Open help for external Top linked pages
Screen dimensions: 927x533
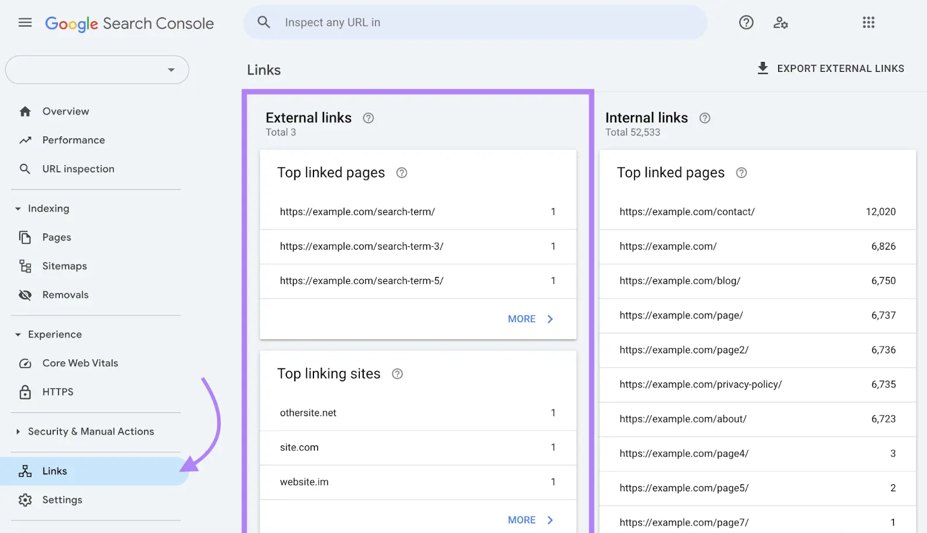pos(402,173)
